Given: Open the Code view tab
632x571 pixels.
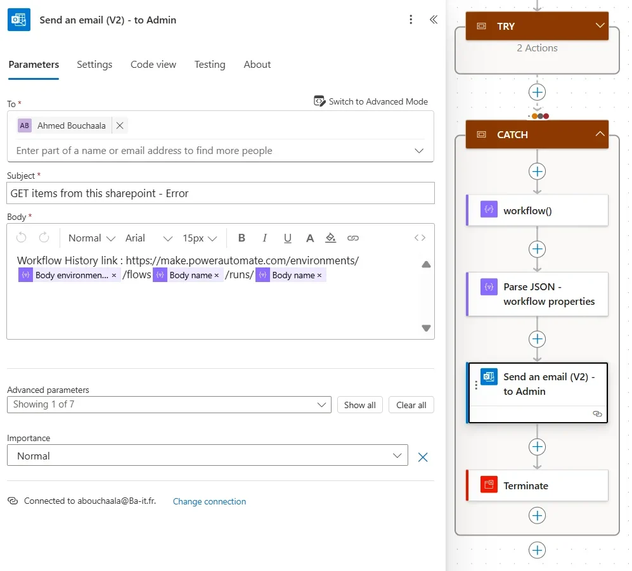Looking at the screenshot, I should 153,65.
